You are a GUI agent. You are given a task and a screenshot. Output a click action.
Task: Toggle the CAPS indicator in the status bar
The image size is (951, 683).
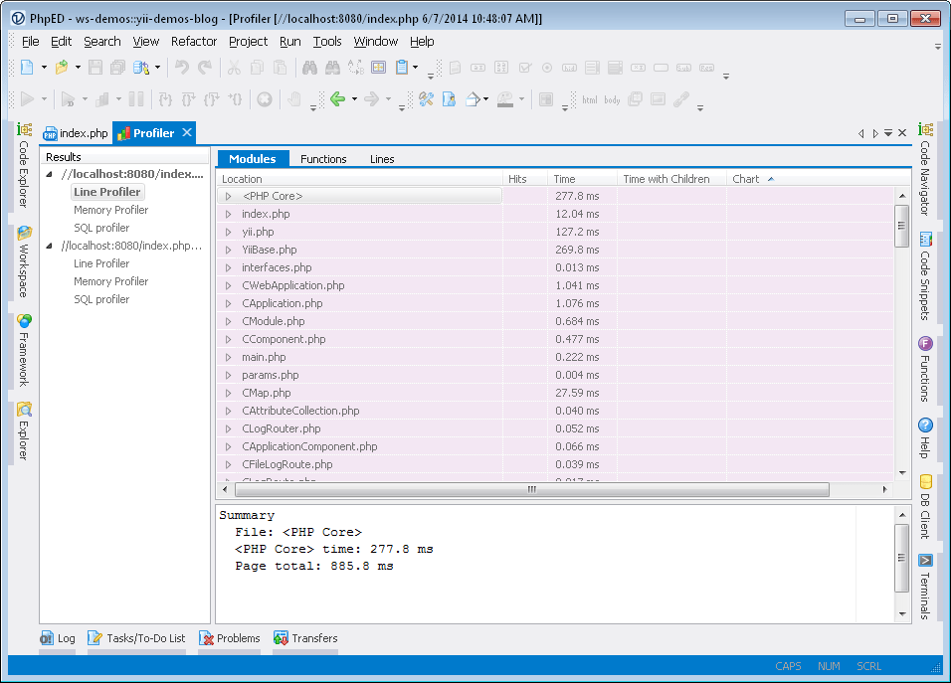[x=787, y=666]
